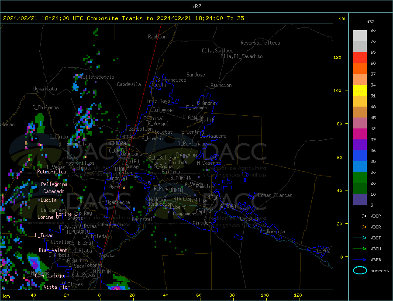Screen dimensions: 393x301
Task: Click the Vista_Flor pink label
Action: 57,287
